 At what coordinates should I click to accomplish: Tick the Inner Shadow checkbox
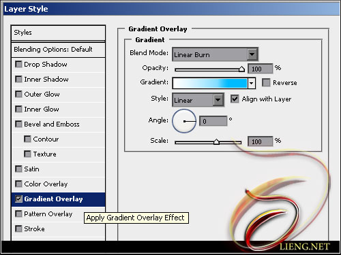(18, 79)
